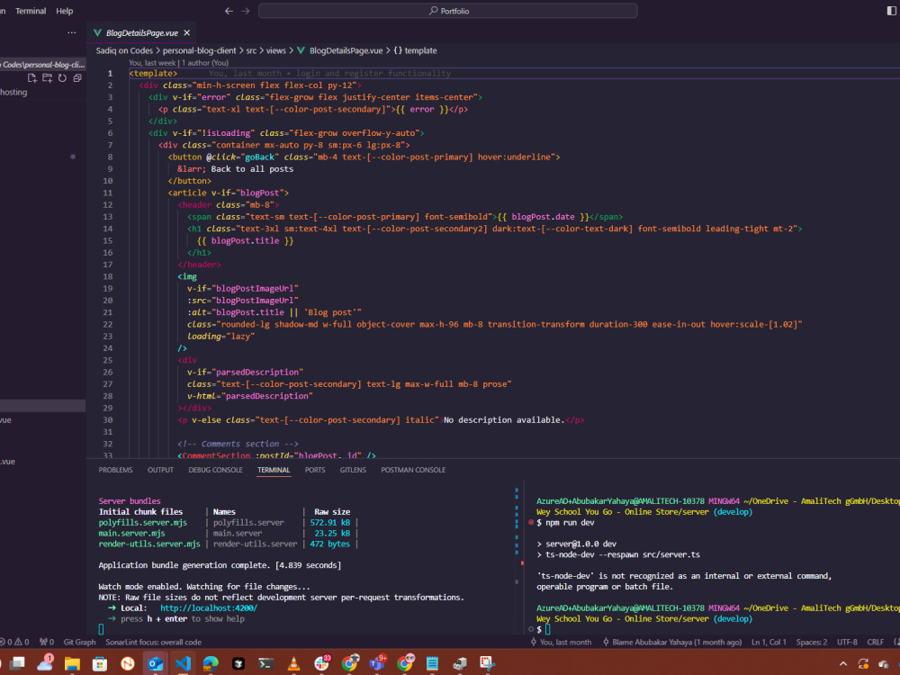Click the 'You, last week | 1 author' CodeLens
The height and width of the screenshot is (675, 900).
coord(178,63)
